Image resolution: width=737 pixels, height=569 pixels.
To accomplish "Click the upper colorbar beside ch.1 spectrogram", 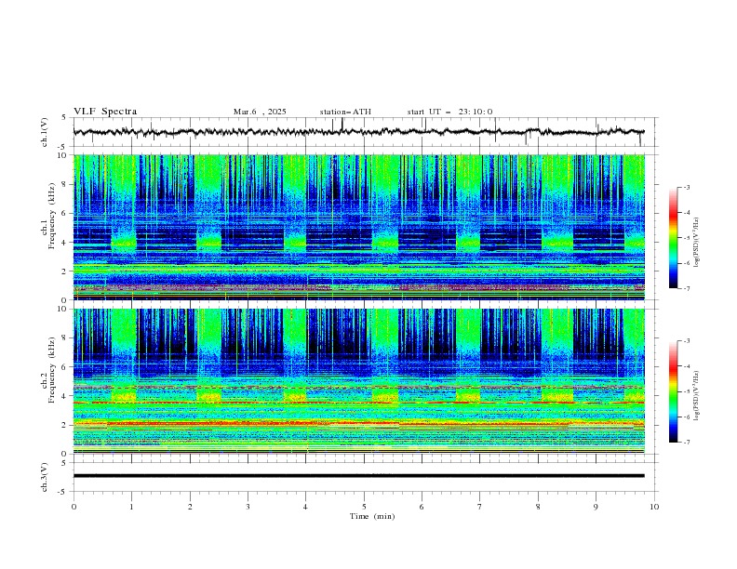I will coord(673,237).
